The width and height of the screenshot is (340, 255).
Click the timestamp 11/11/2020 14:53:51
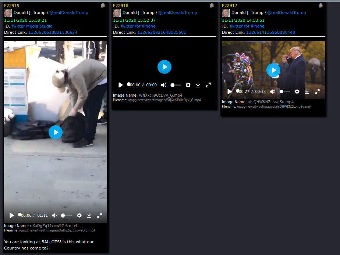[x=243, y=20]
